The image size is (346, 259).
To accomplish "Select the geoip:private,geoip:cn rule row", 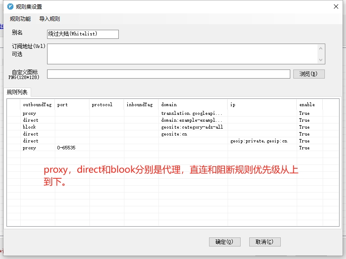I will tap(258, 141).
